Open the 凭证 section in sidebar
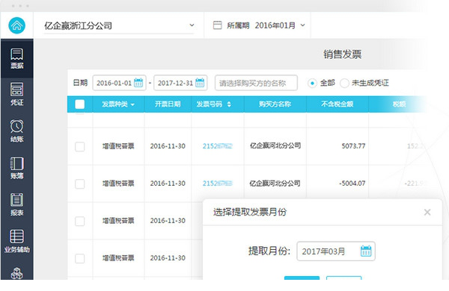The image size is (449, 291). click(x=17, y=94)
